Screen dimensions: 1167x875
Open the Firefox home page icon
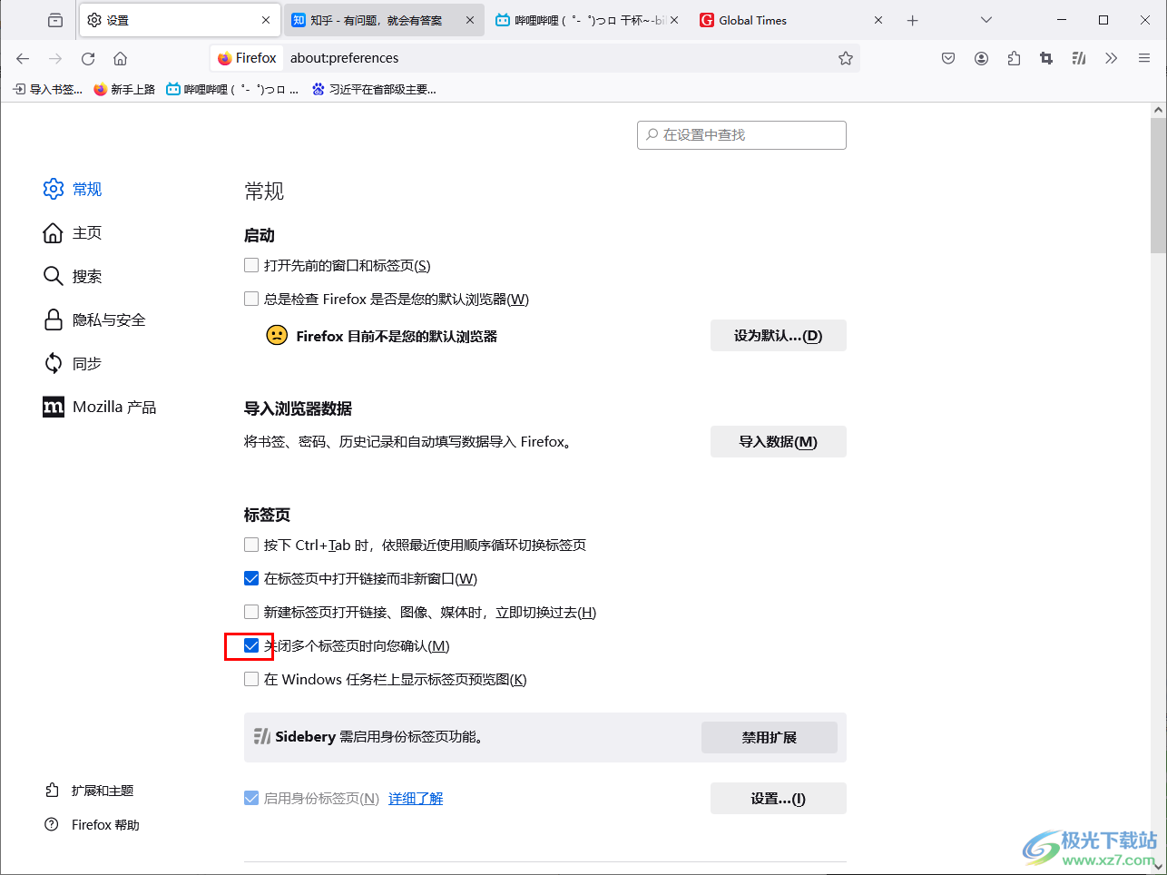point(120,58)
